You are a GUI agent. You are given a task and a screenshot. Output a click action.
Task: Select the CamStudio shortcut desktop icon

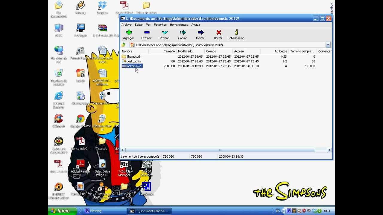[146, 189]
